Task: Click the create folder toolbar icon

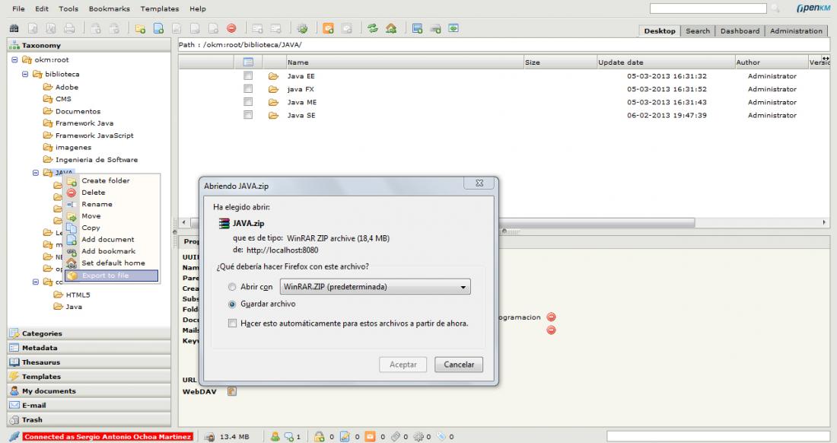Action: tap(140, 28)
